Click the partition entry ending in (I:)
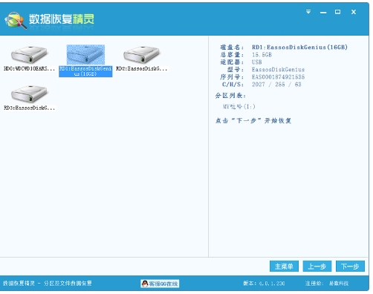 tap(239, 107)
